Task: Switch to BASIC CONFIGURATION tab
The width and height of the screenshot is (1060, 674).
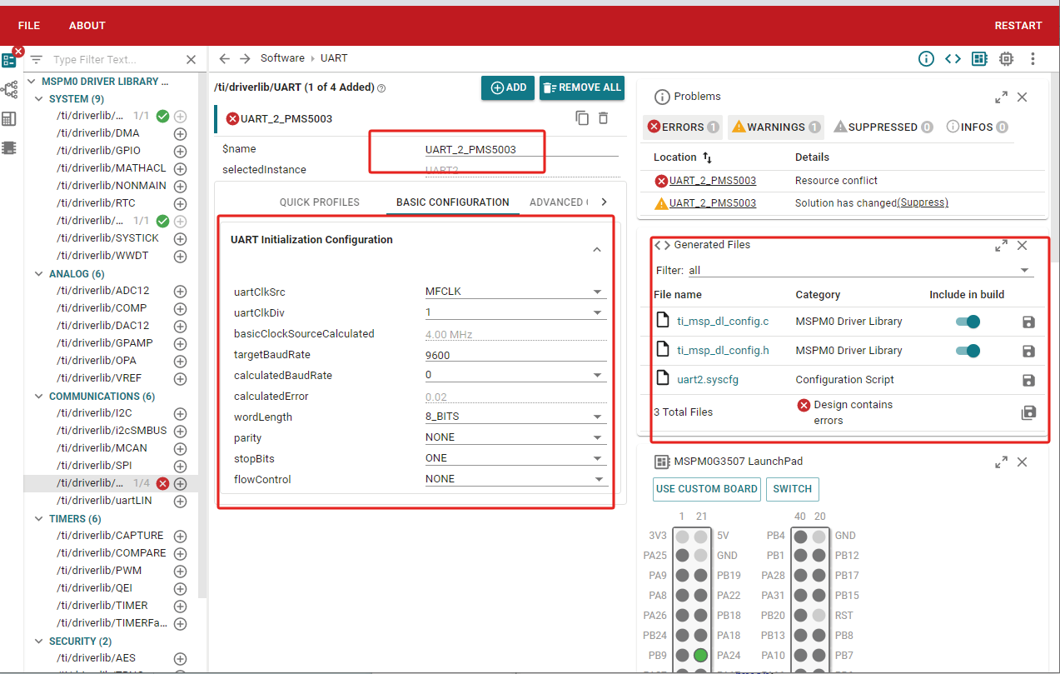Action: (x=453, y=202)
